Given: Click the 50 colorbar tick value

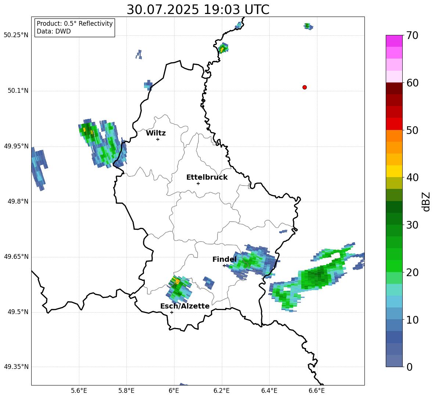Looking at the screenshot, I should [412, 130].
